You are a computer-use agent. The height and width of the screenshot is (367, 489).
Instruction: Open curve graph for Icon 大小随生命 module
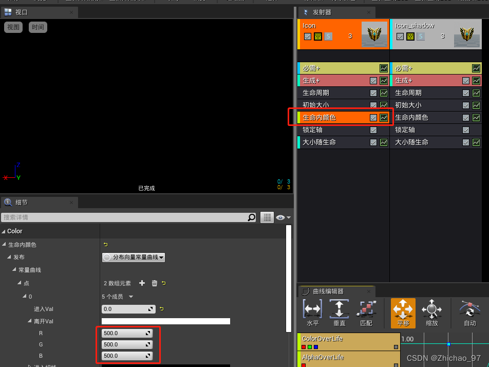384,142
